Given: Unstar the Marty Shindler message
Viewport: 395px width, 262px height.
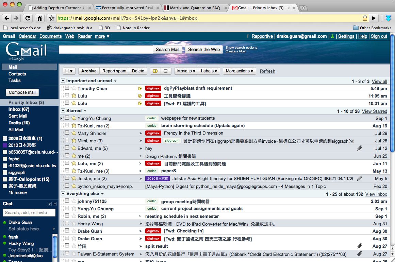Looking at the screenshot, I should (x=74, y=133).
